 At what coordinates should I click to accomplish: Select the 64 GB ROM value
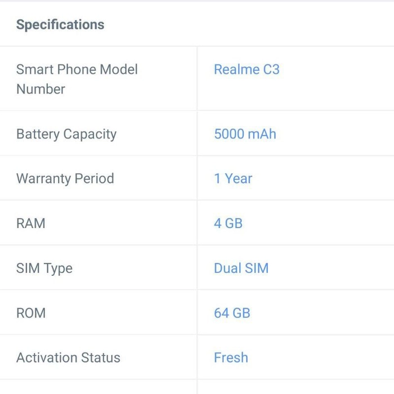(x=232, y=313)
